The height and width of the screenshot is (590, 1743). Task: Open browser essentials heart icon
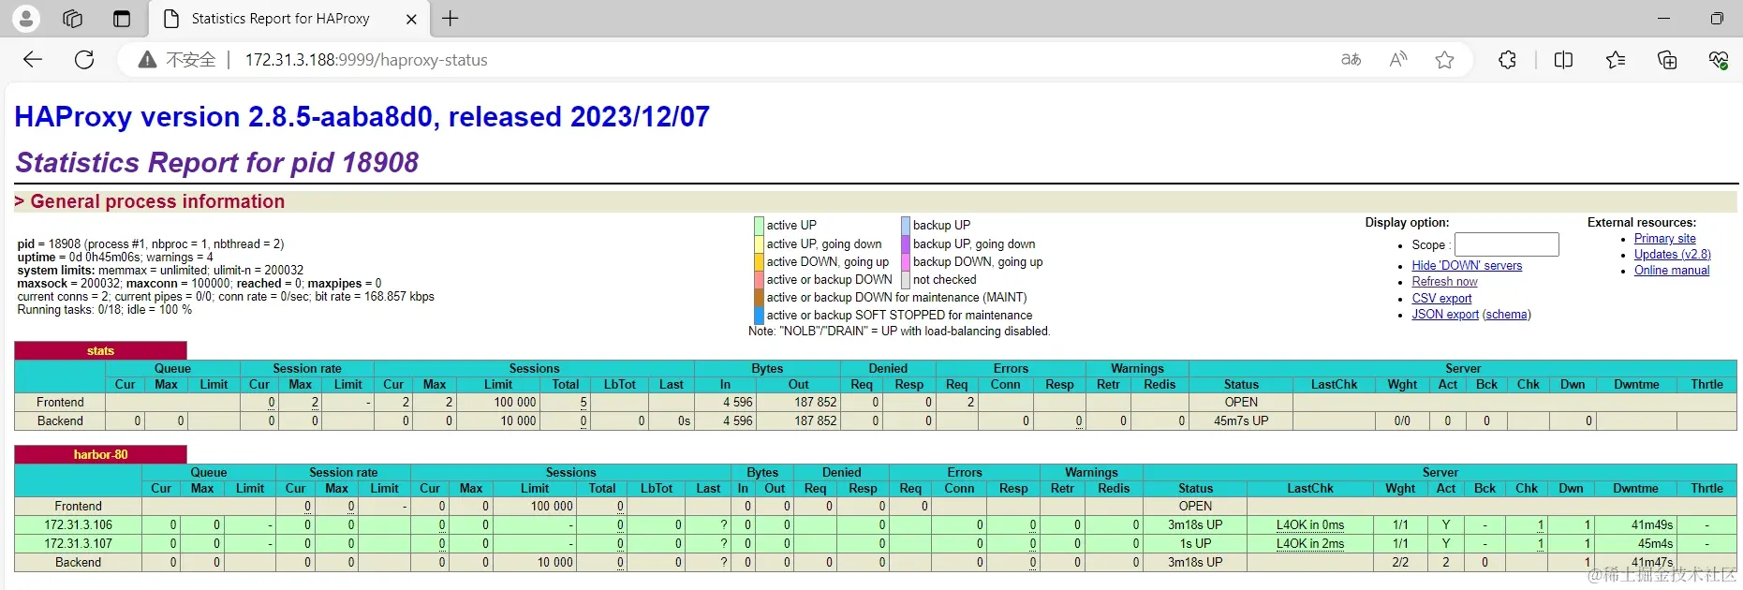(x=1718, y=60)
